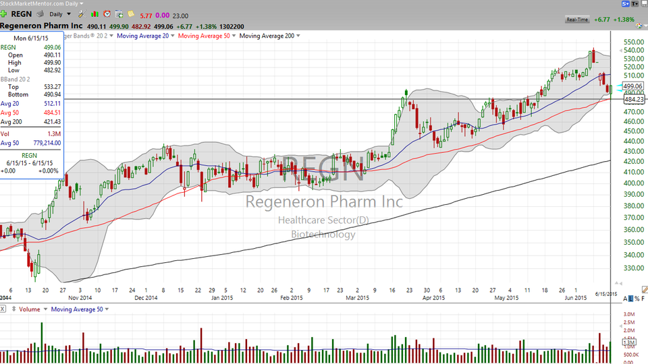
Task: Open the alarm clock alert icon
Action: (x=107, y=14)
